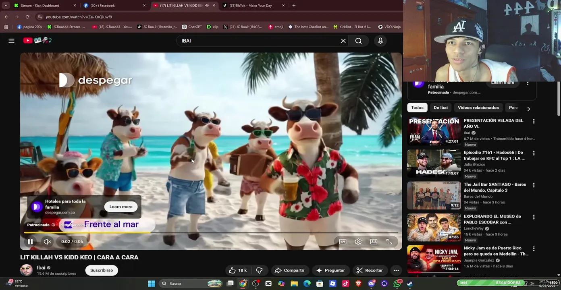Viewport: 561px width, 290px height.
Task: Open options menu for Nicky Jam video
Action: pos(534,249)
